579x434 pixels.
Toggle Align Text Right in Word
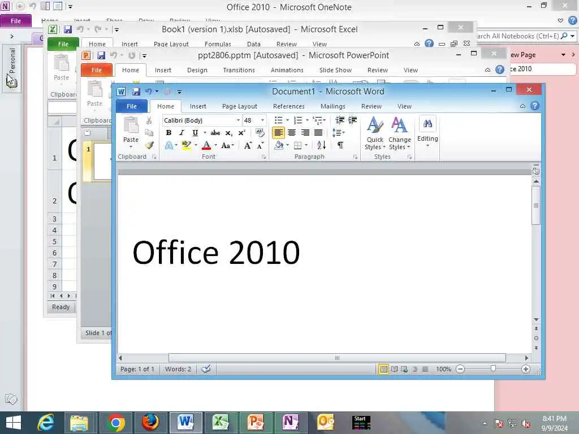pos(305,132)
